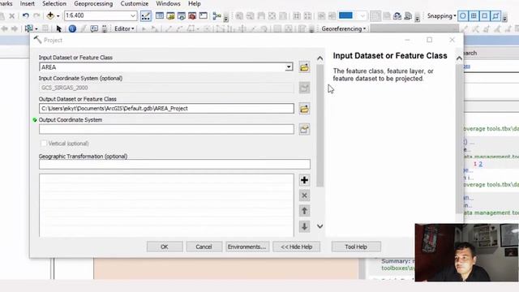Click Cancel in the Project dialog
Viewport: 519px width, 292px height.
(x=204, y=247)
